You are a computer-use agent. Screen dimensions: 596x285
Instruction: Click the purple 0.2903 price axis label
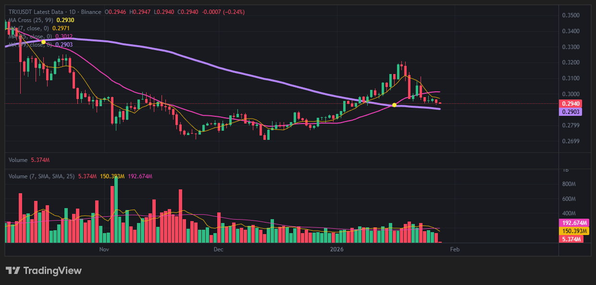[571, 112]
